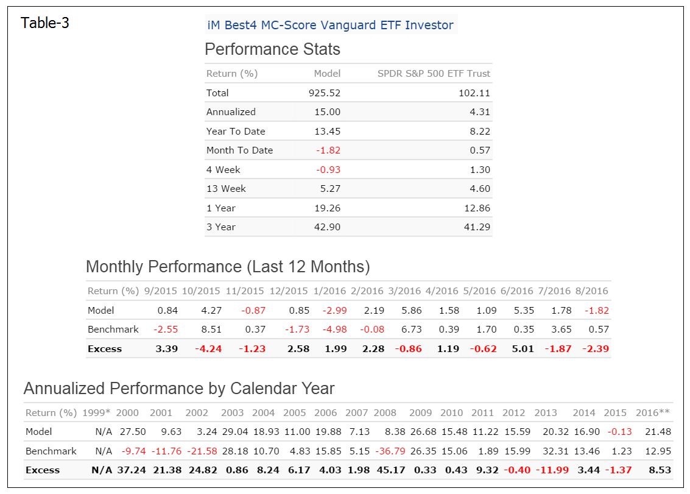Click the Benchmark value -4.98 for 1/2016
Viewport: 690px width, 494px height.
click(334, 330)
